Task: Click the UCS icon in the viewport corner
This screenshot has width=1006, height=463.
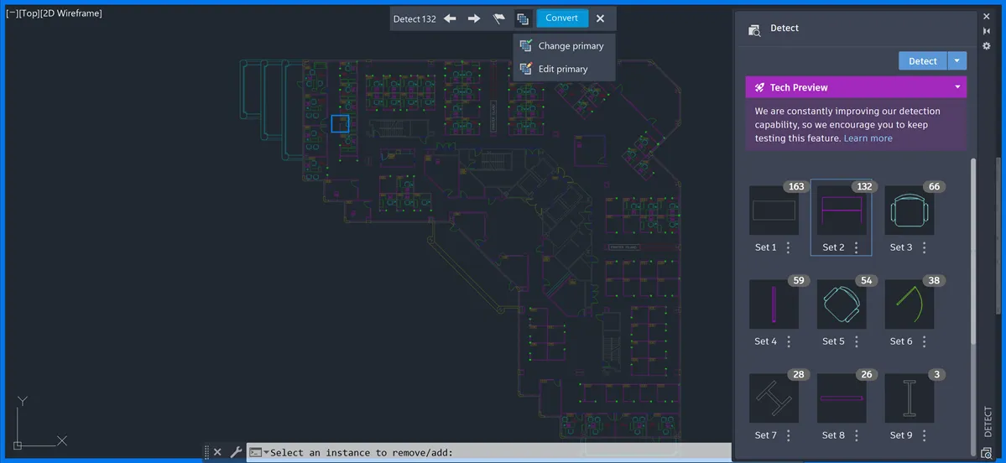Action: pyautogui.click(x=39, y=422)
